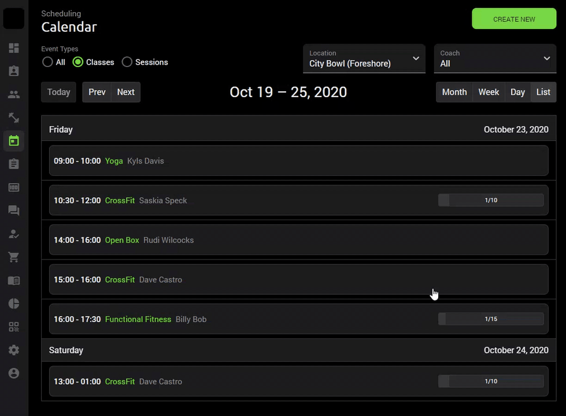Open the 15:00 CrossFit Dave Castro row
Viewport: 566px width, 416px height.
click(298, 280)
